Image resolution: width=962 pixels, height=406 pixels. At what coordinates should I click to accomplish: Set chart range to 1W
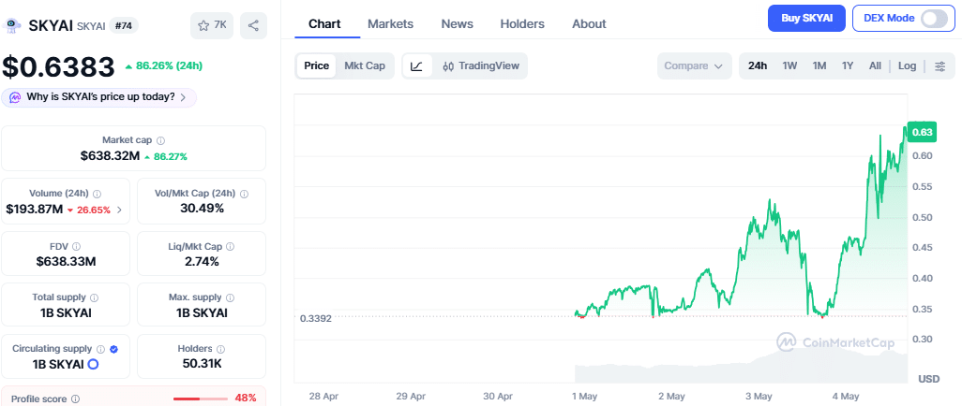(789, 66)
